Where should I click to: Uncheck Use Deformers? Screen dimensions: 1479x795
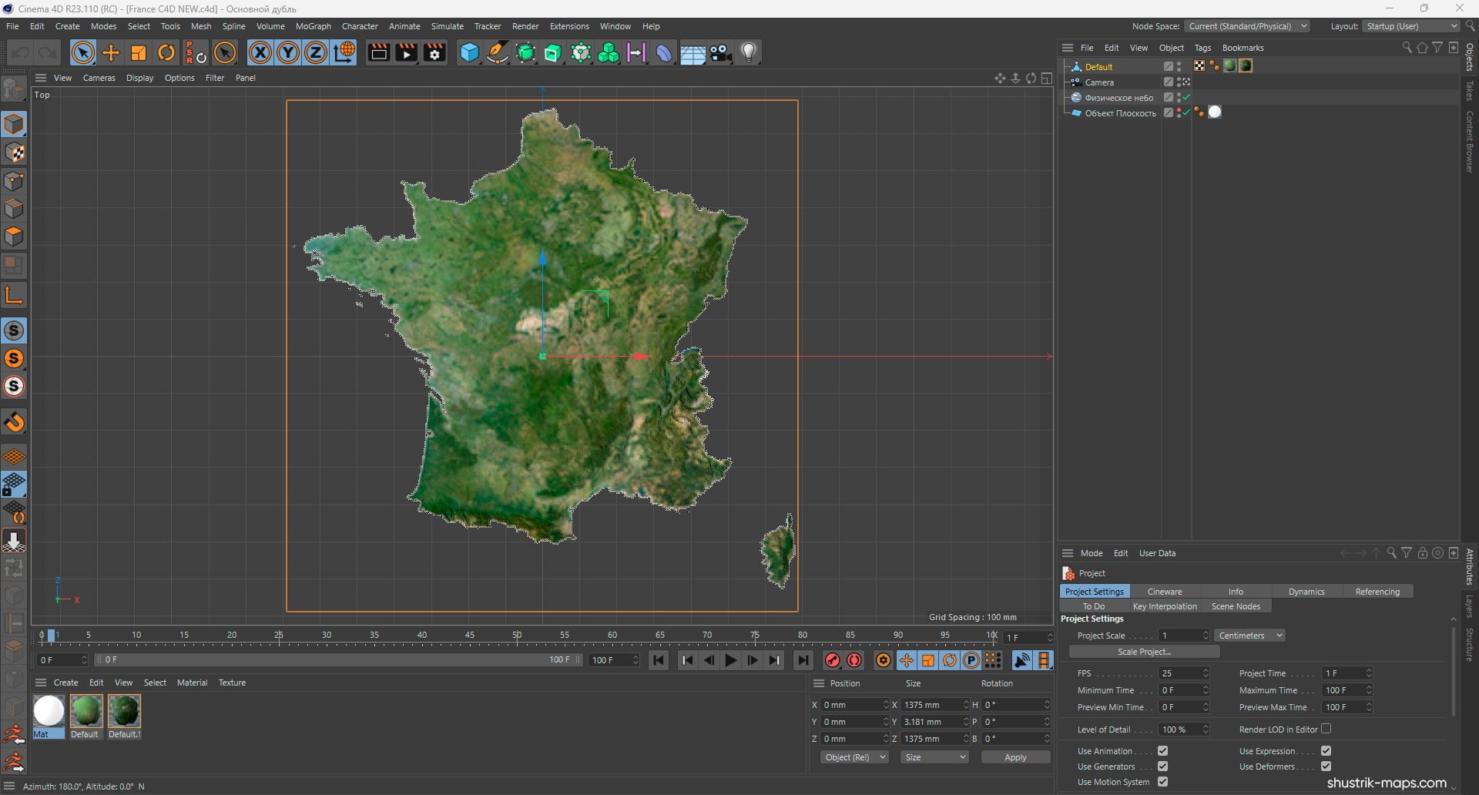coord(1326,766)
